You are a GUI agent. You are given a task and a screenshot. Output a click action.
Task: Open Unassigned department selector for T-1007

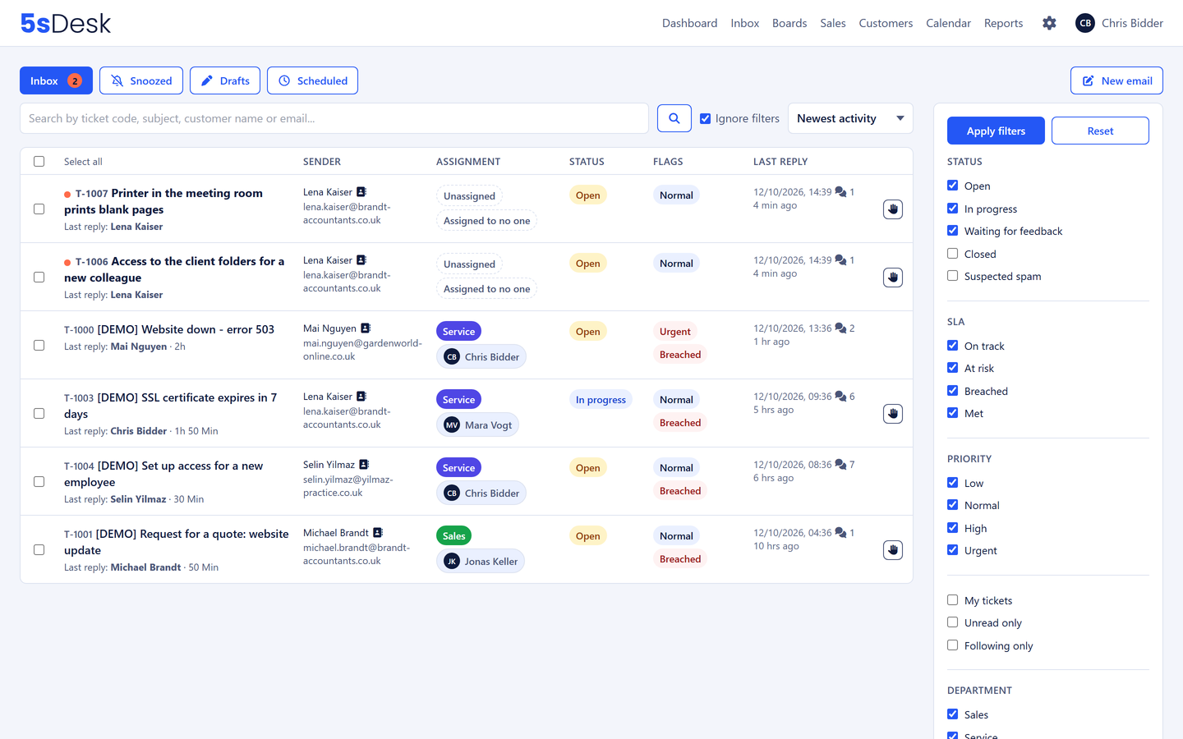pyautogui.click(x=469, y=196)
